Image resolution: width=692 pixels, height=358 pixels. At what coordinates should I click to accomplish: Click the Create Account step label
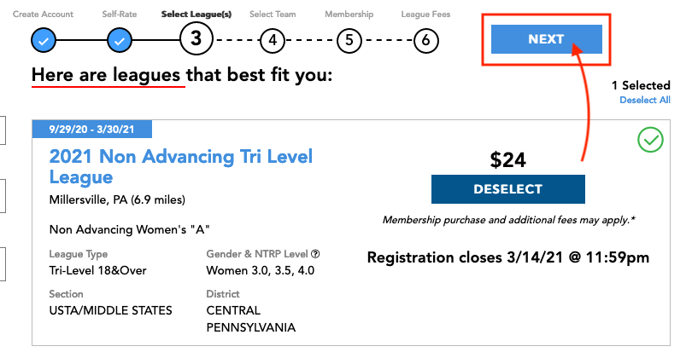tap(43, 14)
